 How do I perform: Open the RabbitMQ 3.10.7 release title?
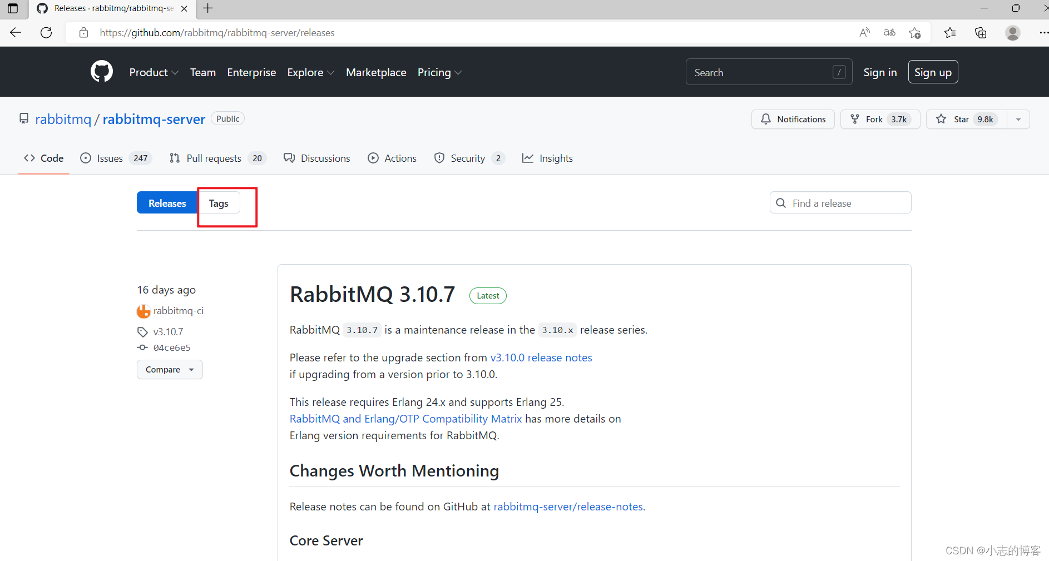372,294
